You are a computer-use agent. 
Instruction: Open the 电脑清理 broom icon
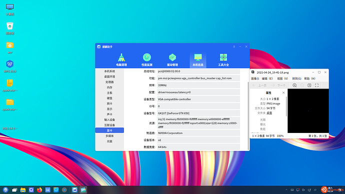coord(121,59)
